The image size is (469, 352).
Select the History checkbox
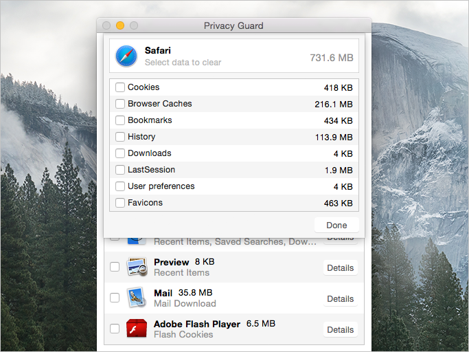click(120, 137)
